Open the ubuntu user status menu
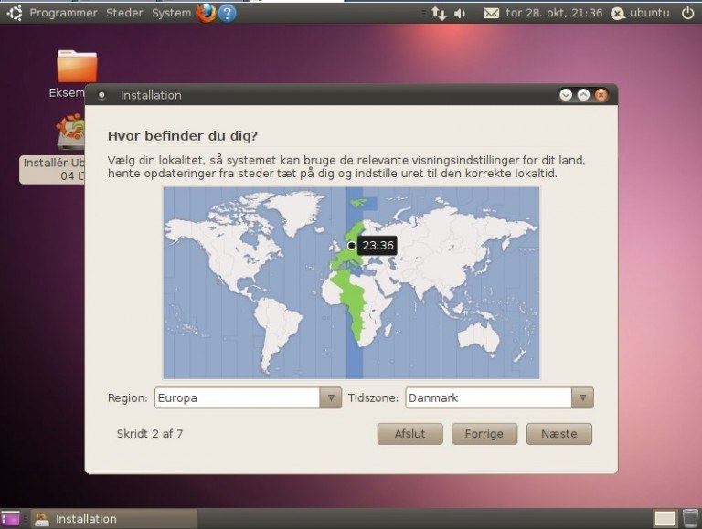Screen dimensions: 702x529 tap(640, 13)
